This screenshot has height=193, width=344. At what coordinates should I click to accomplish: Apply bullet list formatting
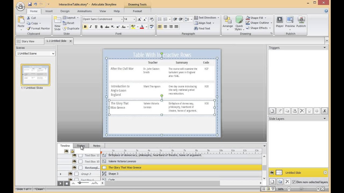[160, 19]
